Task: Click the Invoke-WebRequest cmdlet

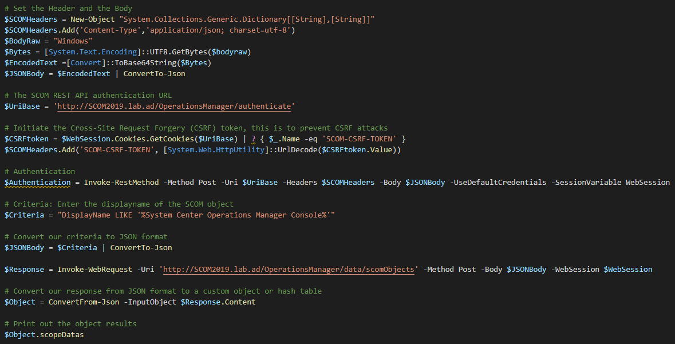Action: (x=95, y=270)
